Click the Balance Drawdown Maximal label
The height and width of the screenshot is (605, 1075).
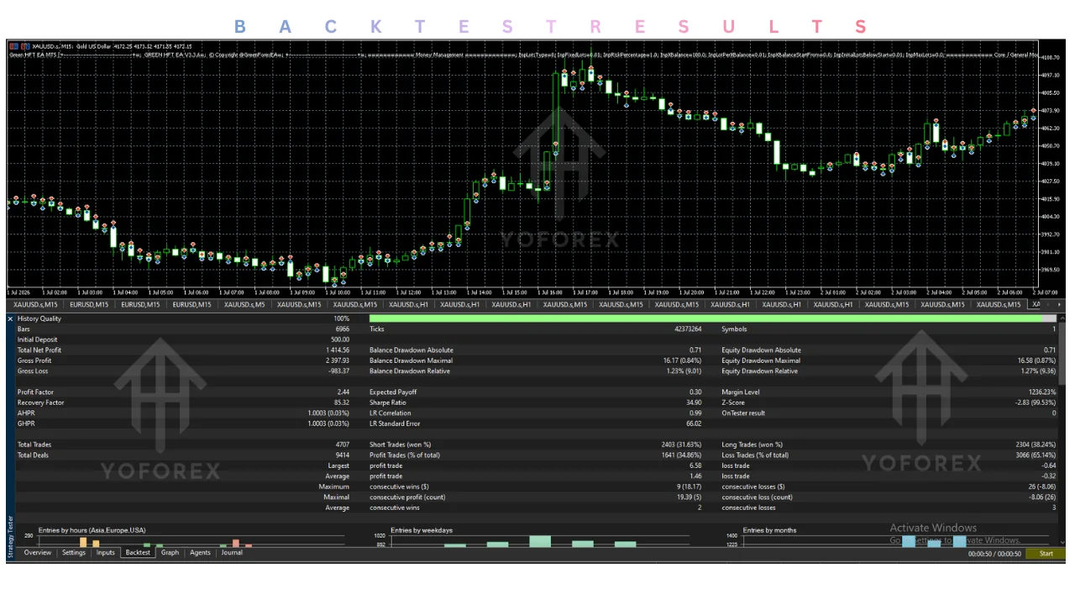click(412, 360)
